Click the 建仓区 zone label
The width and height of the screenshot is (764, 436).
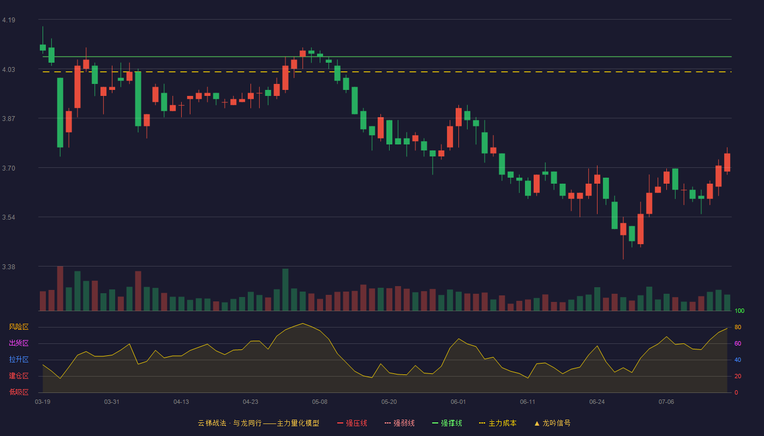(19, 376)
